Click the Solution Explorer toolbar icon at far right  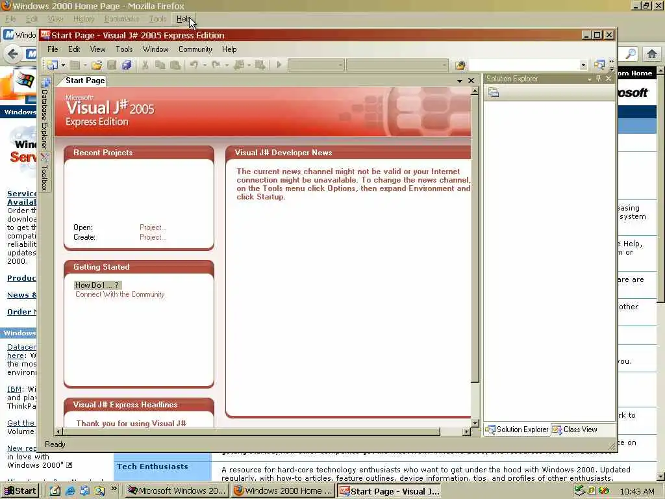pyautogui.click(x=599, y=65)
